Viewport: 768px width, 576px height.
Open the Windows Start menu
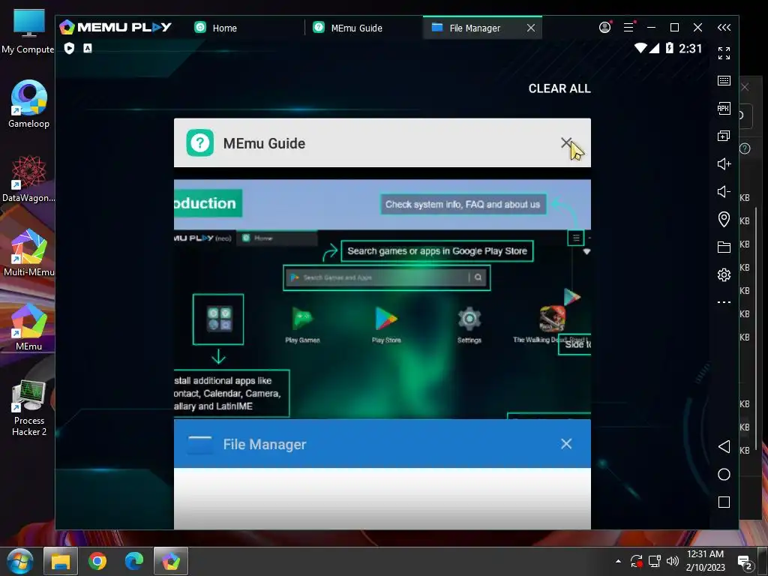19,561
